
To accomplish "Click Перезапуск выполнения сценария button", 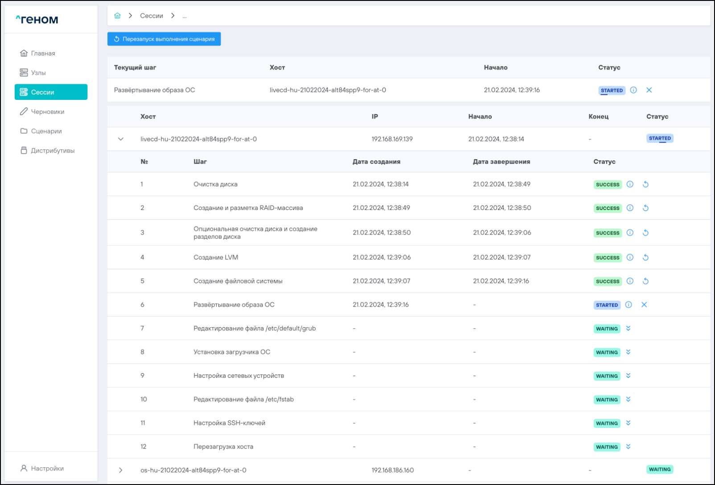I will 164,39.
